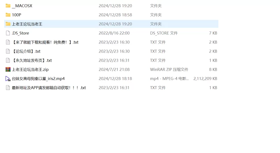Click the type 文件夹 in the __MACOSX row
The width and height of the screenshot is (280, 153).
(156, 6)
